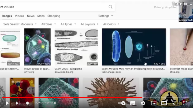Screen dimensions: 193x108
Task: Expand Safe Search: Moderate dropdown
Action: click(x=20, y=24)
